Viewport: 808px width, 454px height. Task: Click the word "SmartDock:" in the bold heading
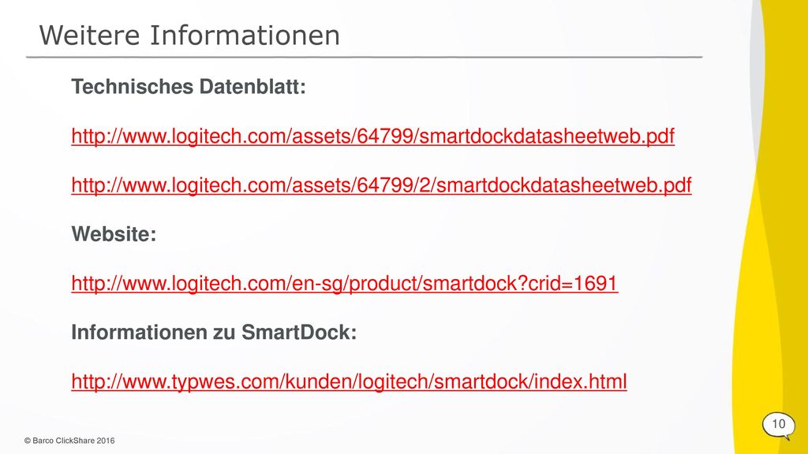pos(299,333)
